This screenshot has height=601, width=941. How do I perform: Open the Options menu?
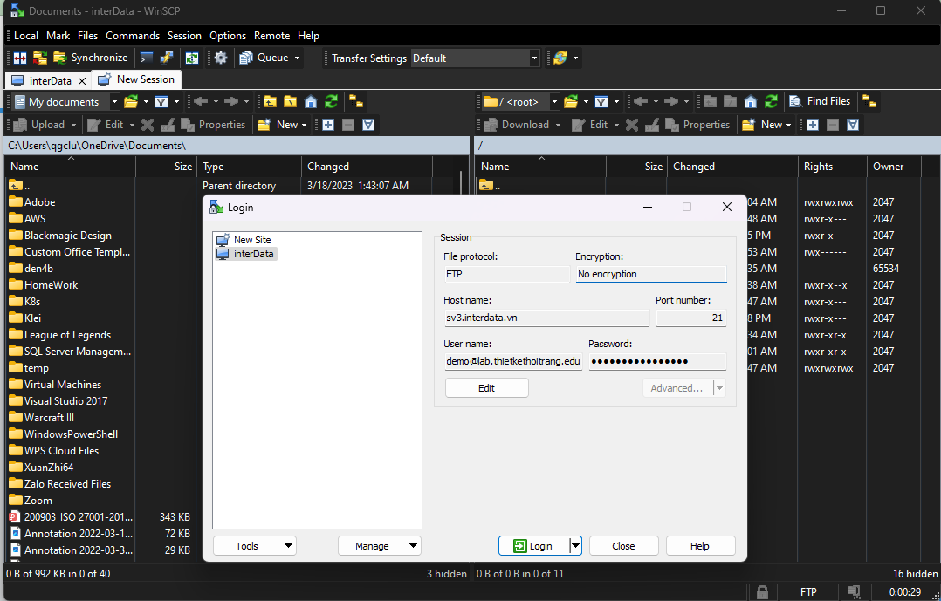[228, 36]
